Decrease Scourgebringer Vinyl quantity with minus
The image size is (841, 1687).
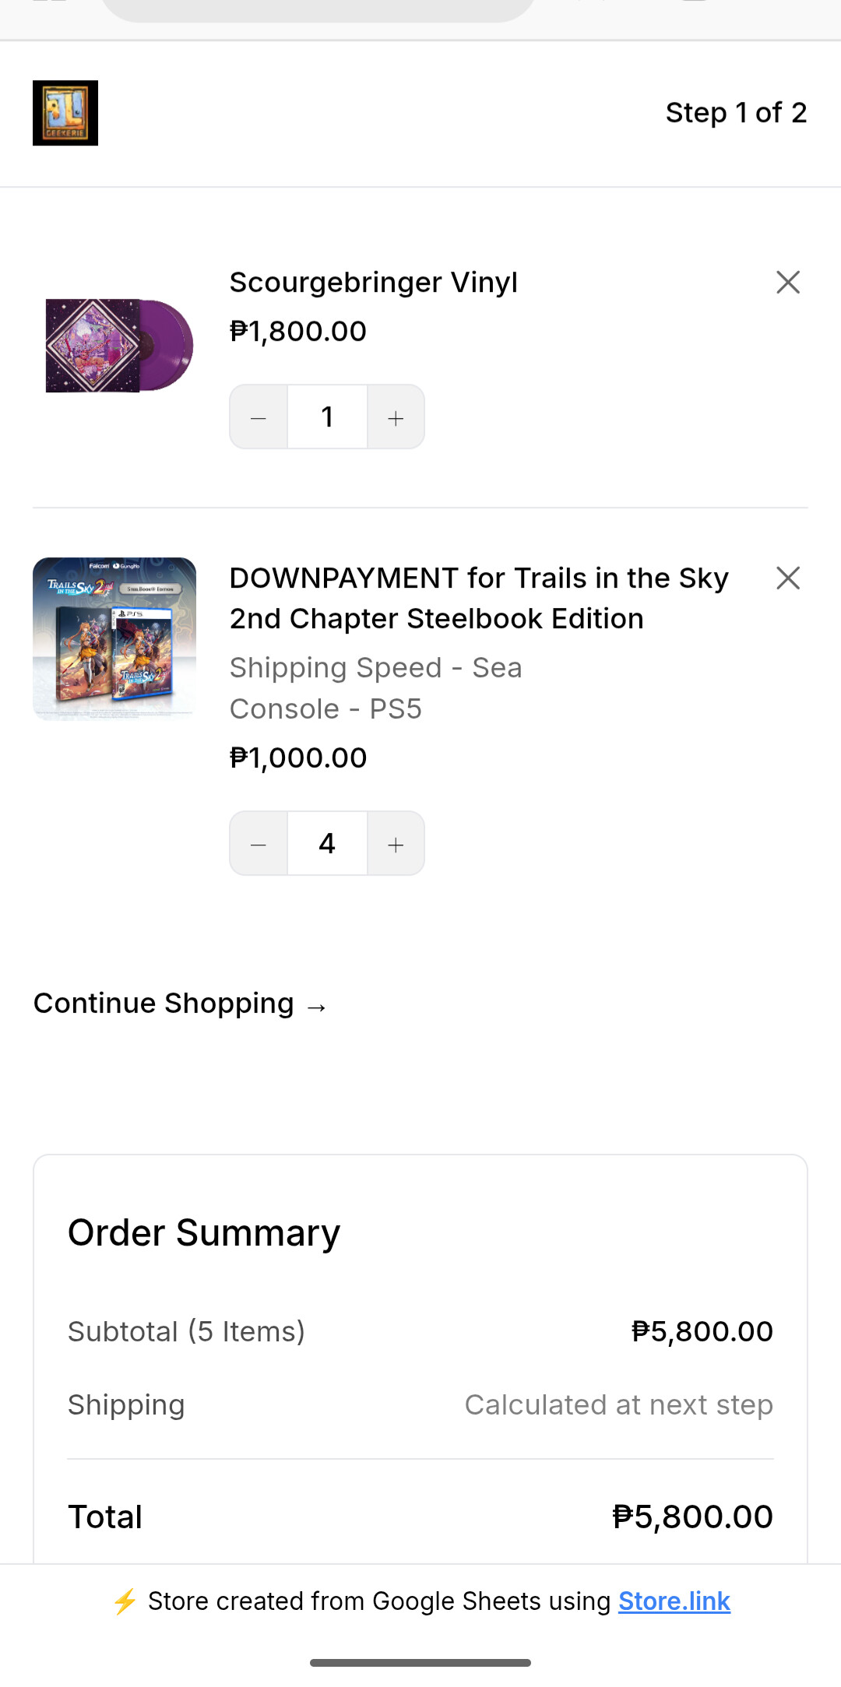click(259, 417)
